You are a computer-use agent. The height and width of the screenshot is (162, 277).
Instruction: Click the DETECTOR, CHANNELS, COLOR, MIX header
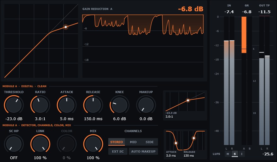coord(46,125)
